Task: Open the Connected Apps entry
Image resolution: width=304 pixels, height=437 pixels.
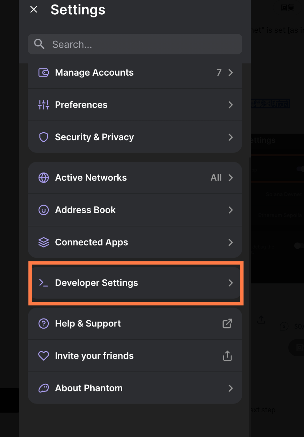Action: click(x=135, y=242)
